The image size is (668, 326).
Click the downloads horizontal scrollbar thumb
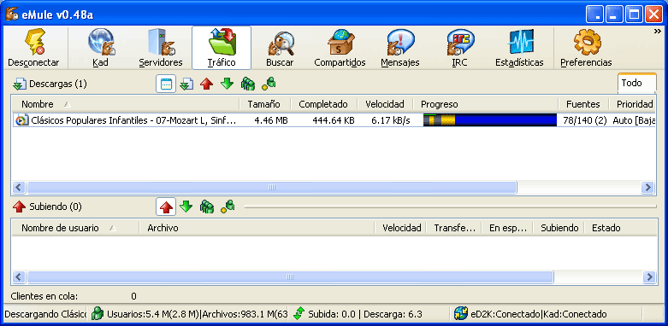point(272,188)
